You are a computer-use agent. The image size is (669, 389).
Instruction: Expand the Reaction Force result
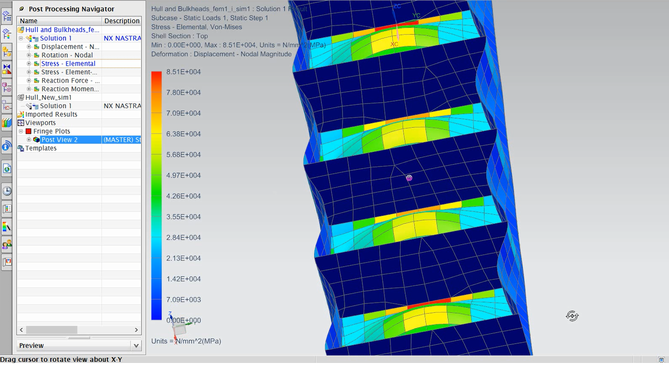tap(29, 81)
